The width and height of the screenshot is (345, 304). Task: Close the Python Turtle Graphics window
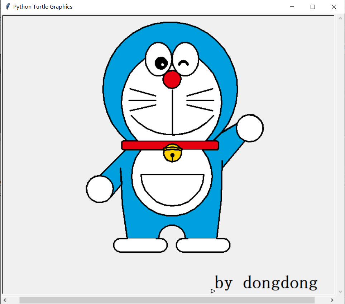click(x=334, y=6)
